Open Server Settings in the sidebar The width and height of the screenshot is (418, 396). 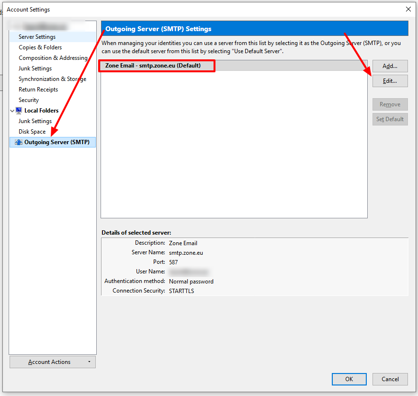(37, 37)
